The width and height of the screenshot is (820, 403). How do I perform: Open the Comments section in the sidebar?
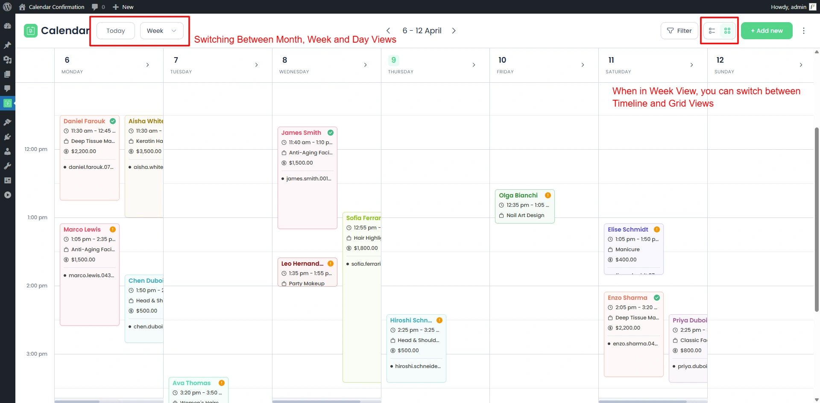point(8,88)
